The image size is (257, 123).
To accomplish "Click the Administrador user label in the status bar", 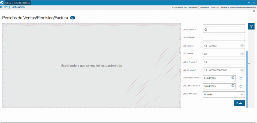I will (x=204, y=7).
